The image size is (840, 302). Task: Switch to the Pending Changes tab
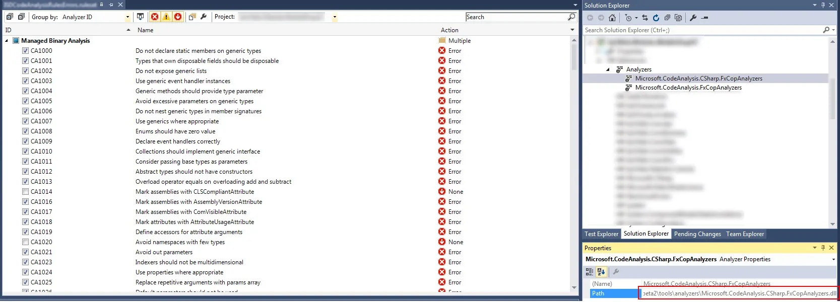[697, 234]
